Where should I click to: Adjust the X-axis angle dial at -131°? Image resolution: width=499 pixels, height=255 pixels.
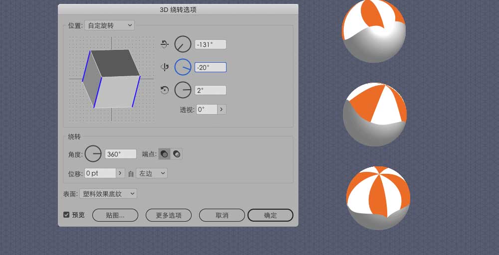tap(183, 44)
